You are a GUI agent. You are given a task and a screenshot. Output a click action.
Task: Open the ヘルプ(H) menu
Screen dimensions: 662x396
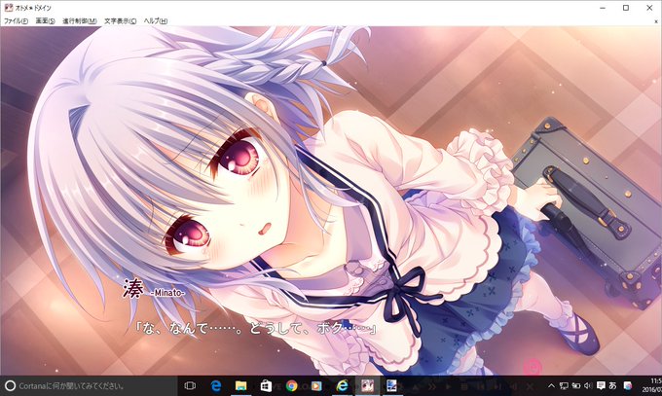pos(156,20)
